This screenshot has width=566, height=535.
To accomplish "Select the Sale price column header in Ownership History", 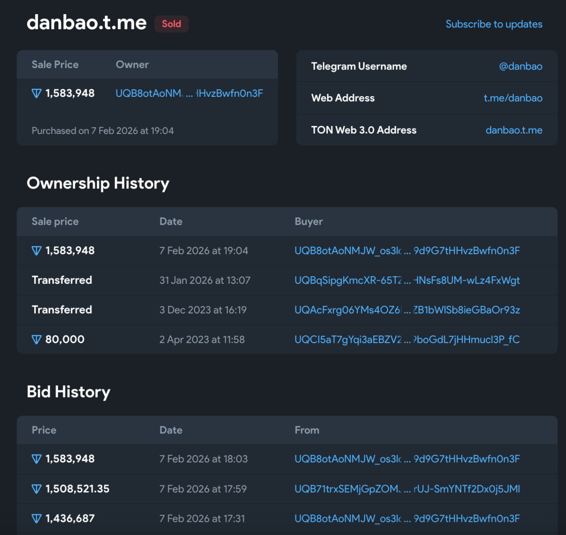I will click(55, 221).
